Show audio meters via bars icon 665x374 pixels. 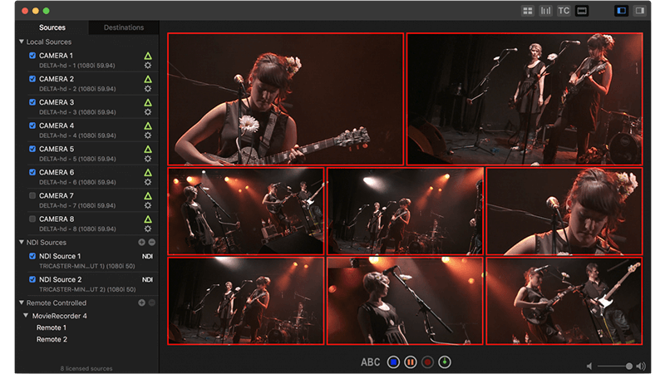(x=545, y=11)
